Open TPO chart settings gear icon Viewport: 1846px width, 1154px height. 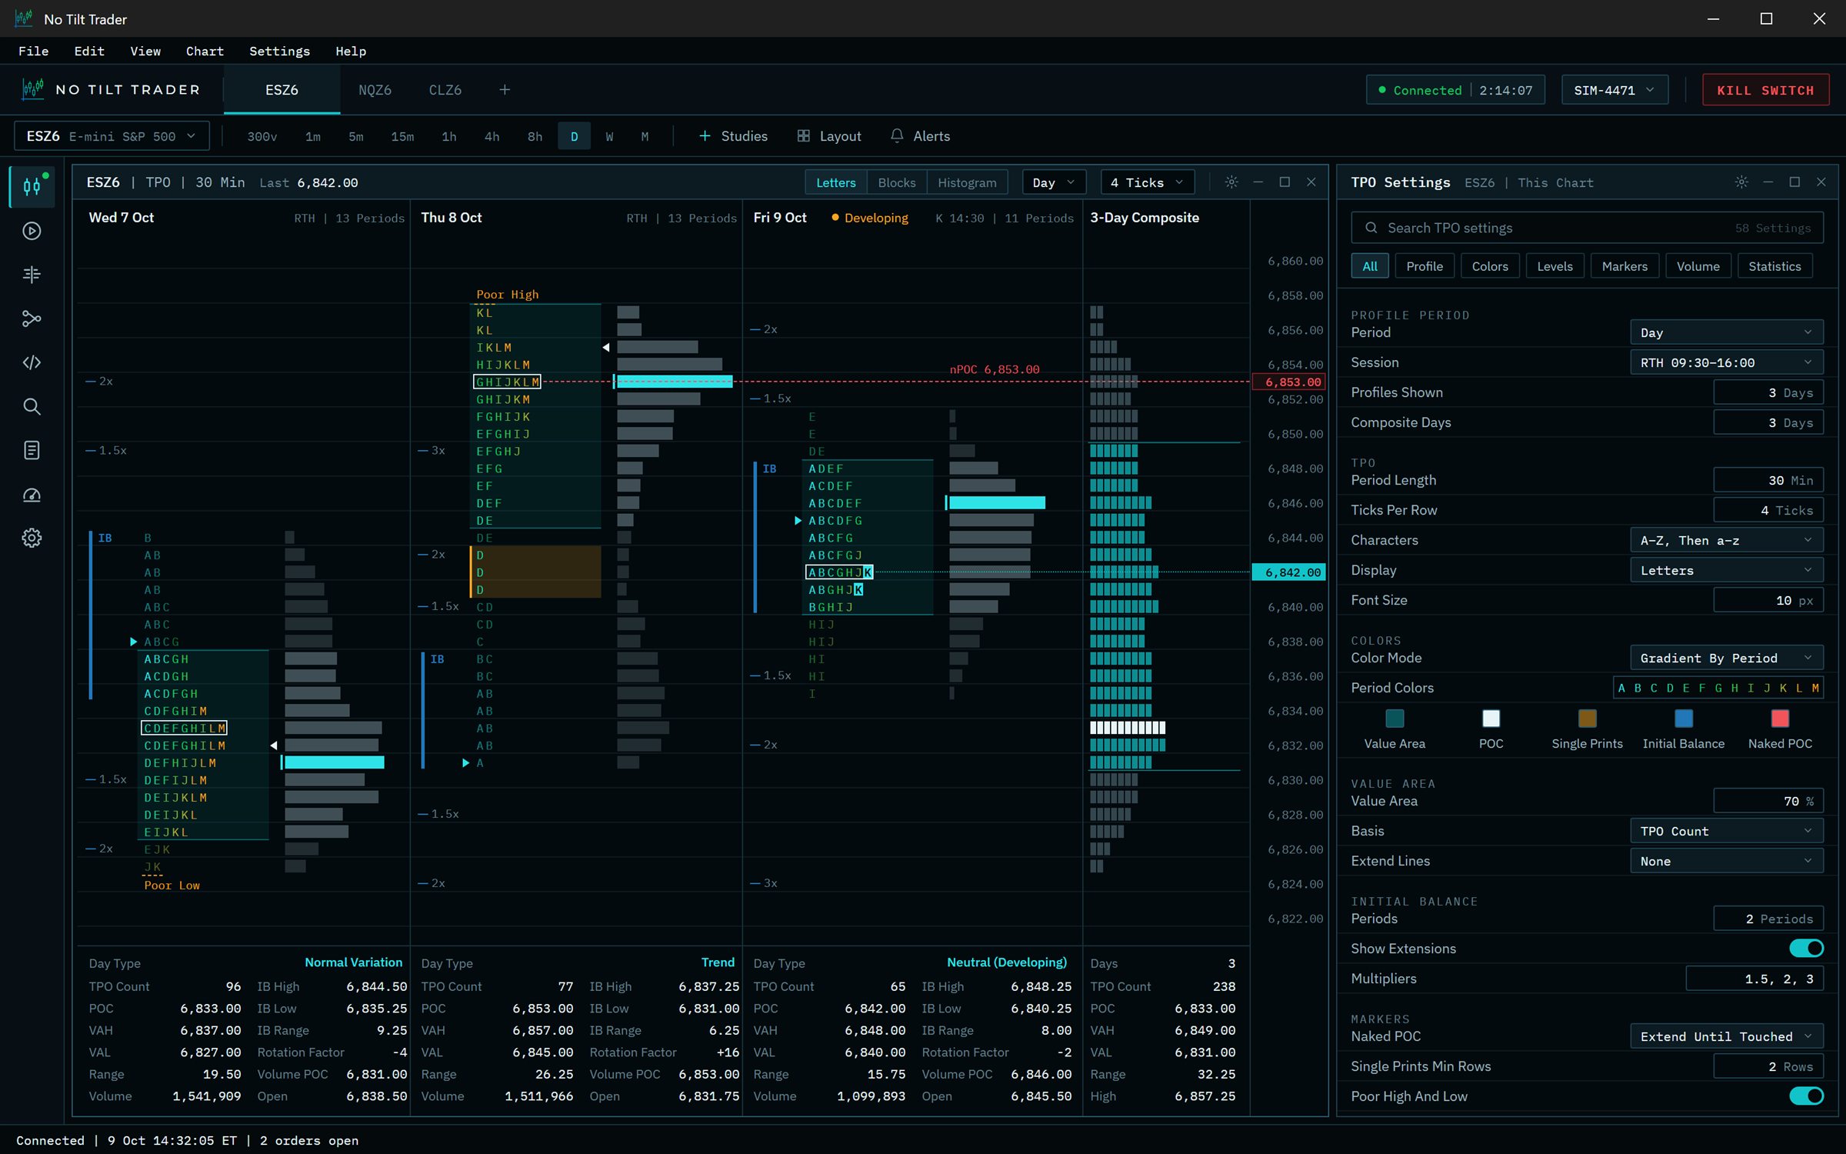[1231, 182]
